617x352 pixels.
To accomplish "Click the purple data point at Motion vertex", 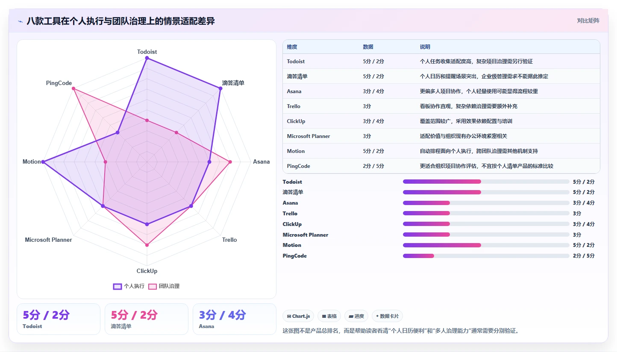I will coord(43,162).
